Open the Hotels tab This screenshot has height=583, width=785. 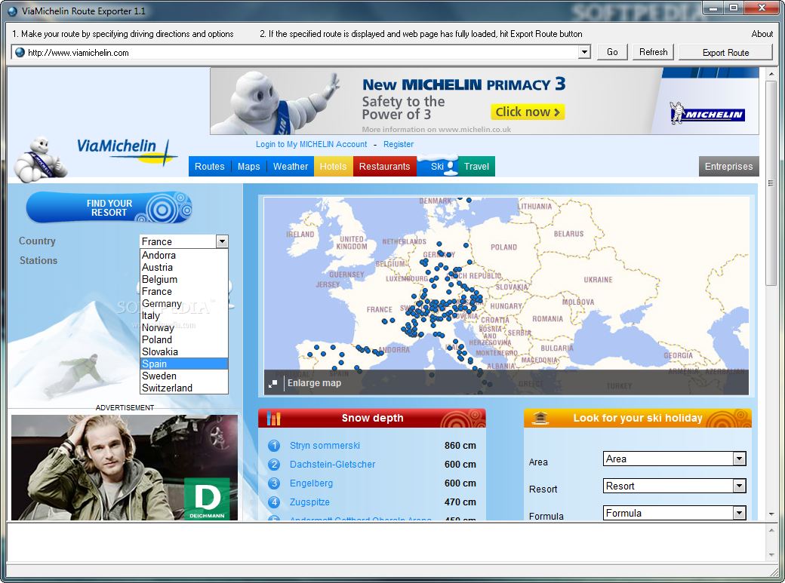point(333,167)
